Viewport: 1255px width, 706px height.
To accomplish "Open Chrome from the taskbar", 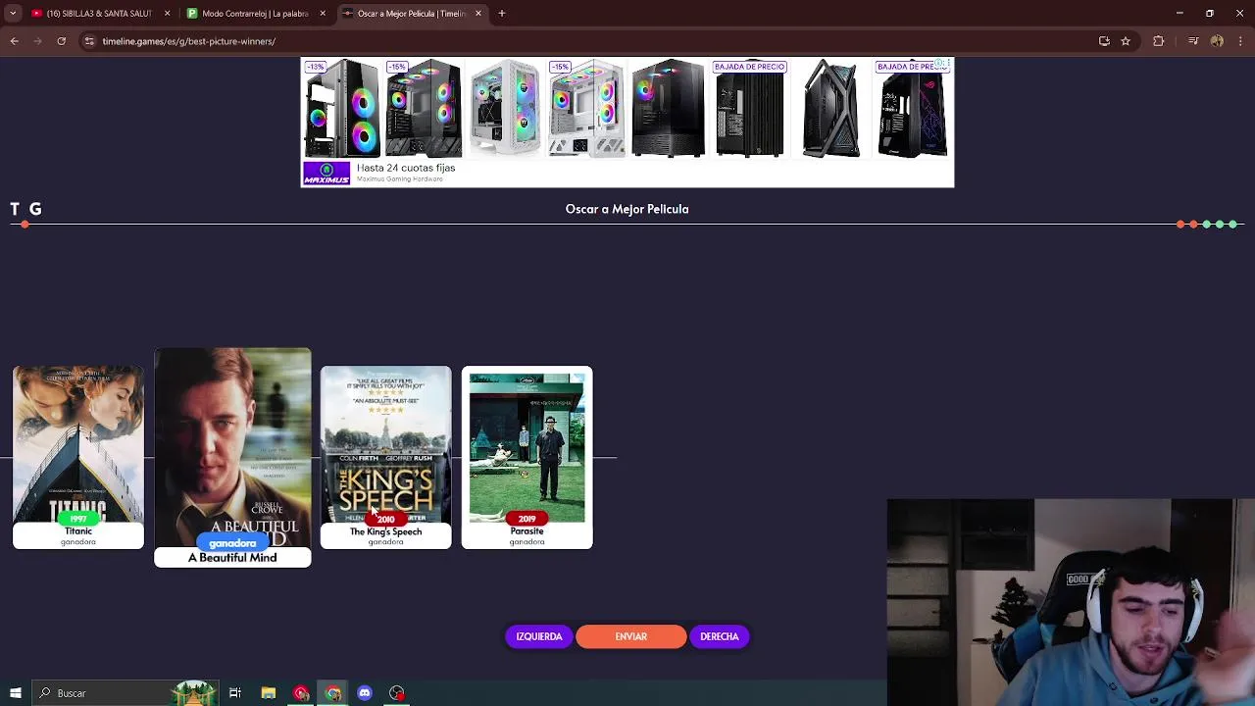I will click(x=333, y=693).
